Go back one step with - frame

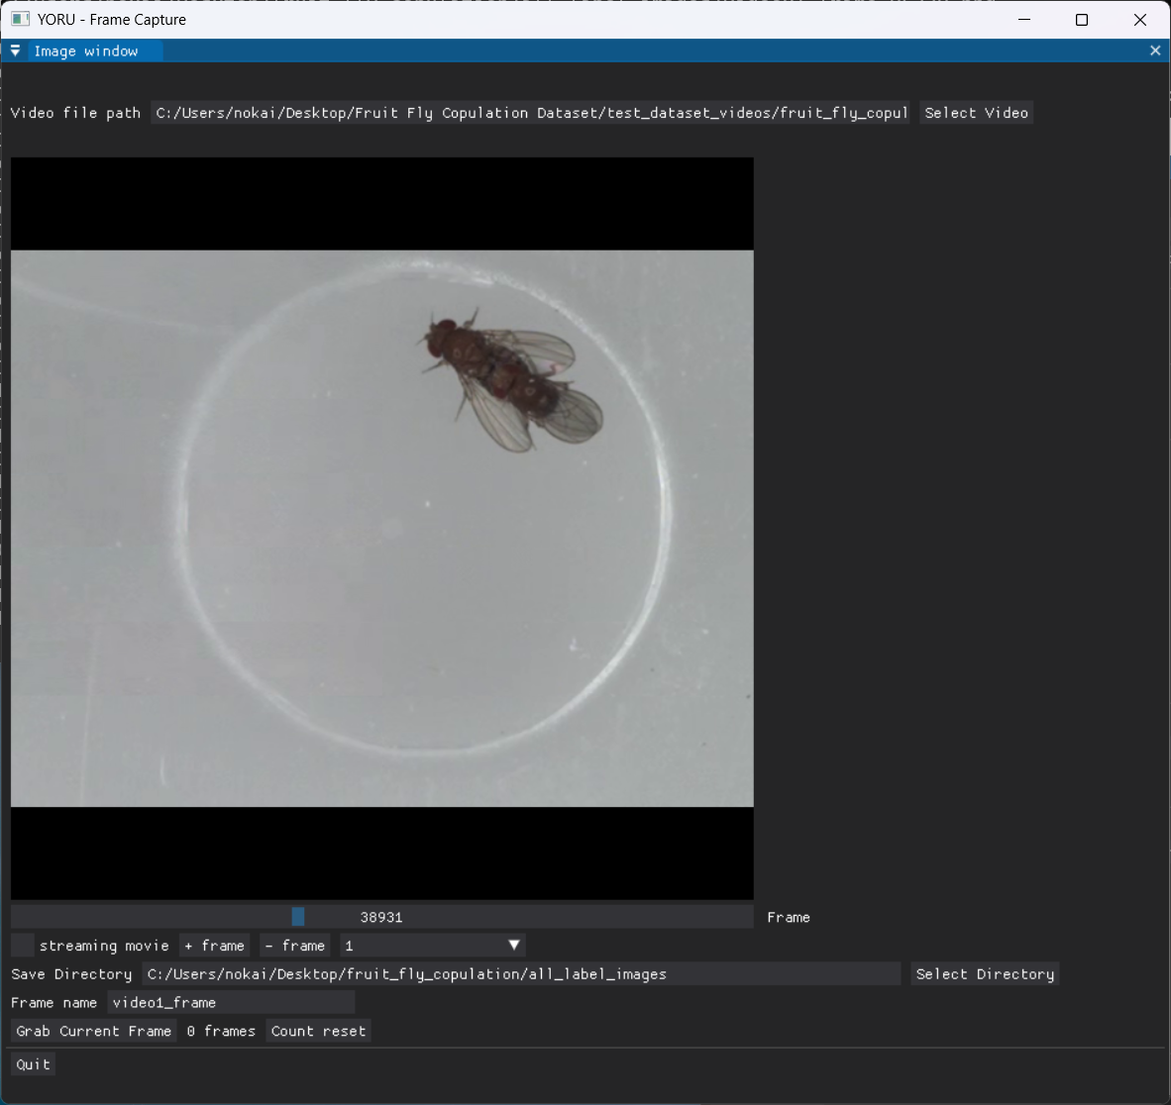point(294,946)
